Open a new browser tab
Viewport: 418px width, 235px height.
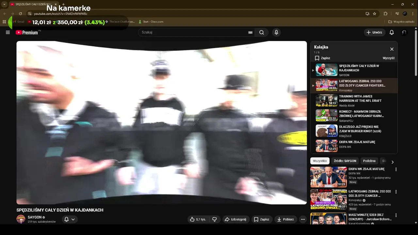(x=63, y=4)
